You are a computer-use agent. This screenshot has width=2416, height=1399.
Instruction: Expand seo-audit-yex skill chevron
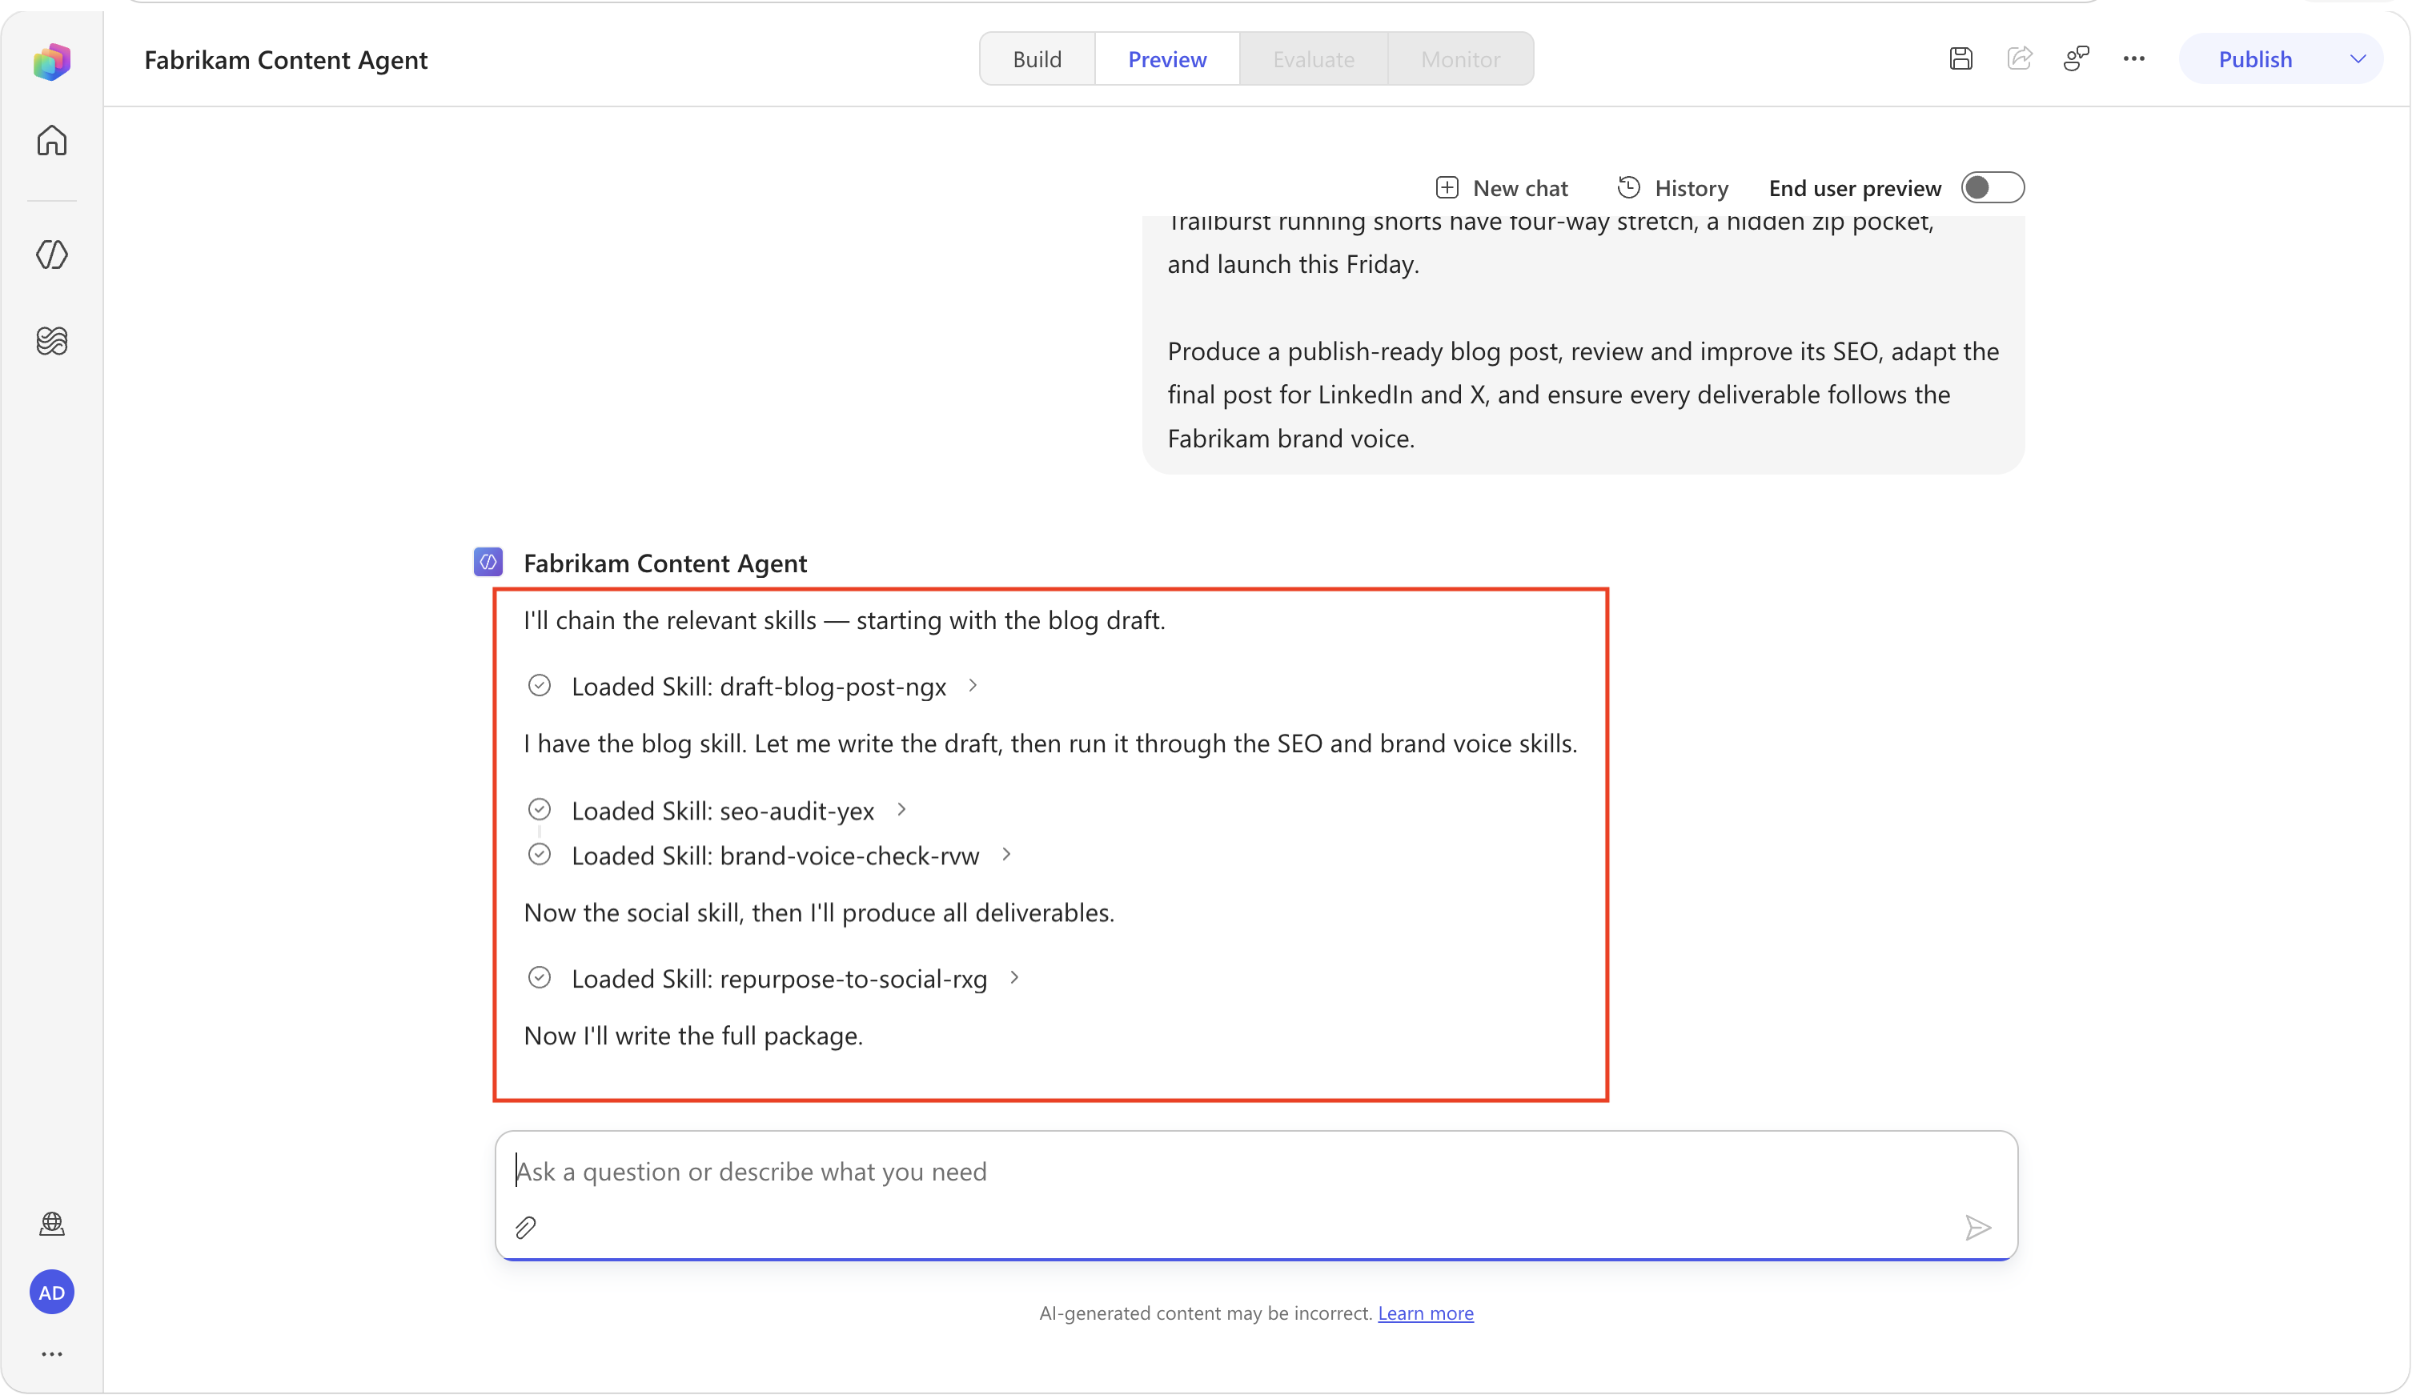coord(901,810)
